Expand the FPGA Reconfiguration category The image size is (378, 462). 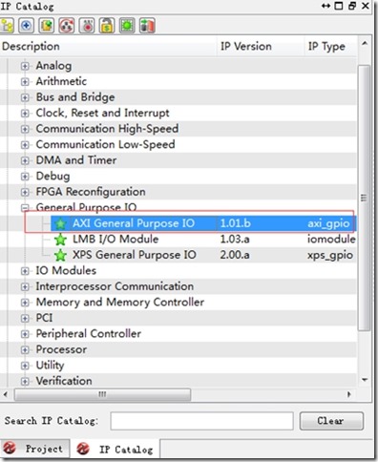(25, 192)
